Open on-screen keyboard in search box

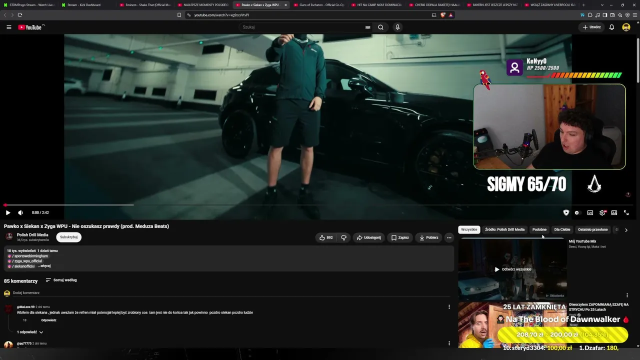pos(368,27)
